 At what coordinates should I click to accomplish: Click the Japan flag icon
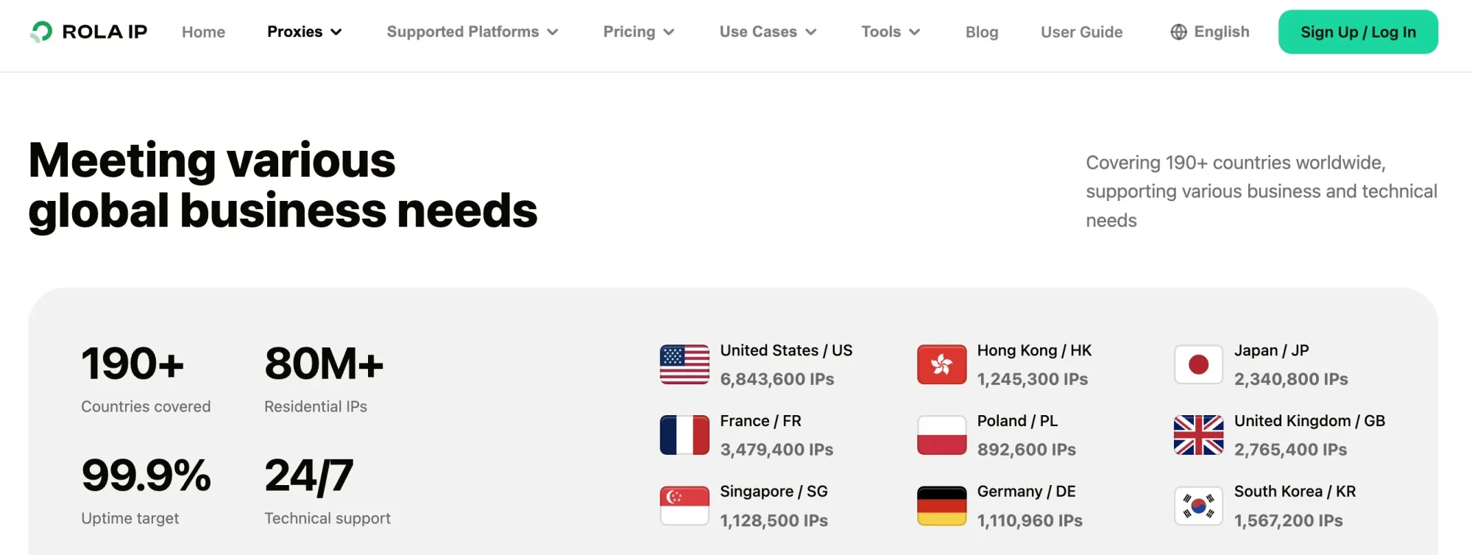[x=1198, y=364]
